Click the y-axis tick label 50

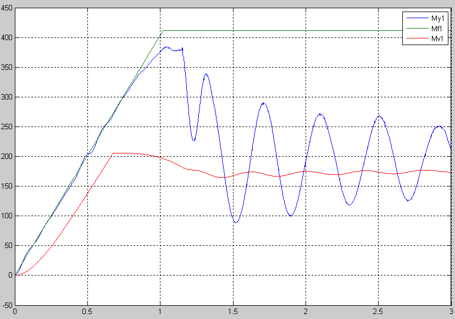click(x=8, y=246)
